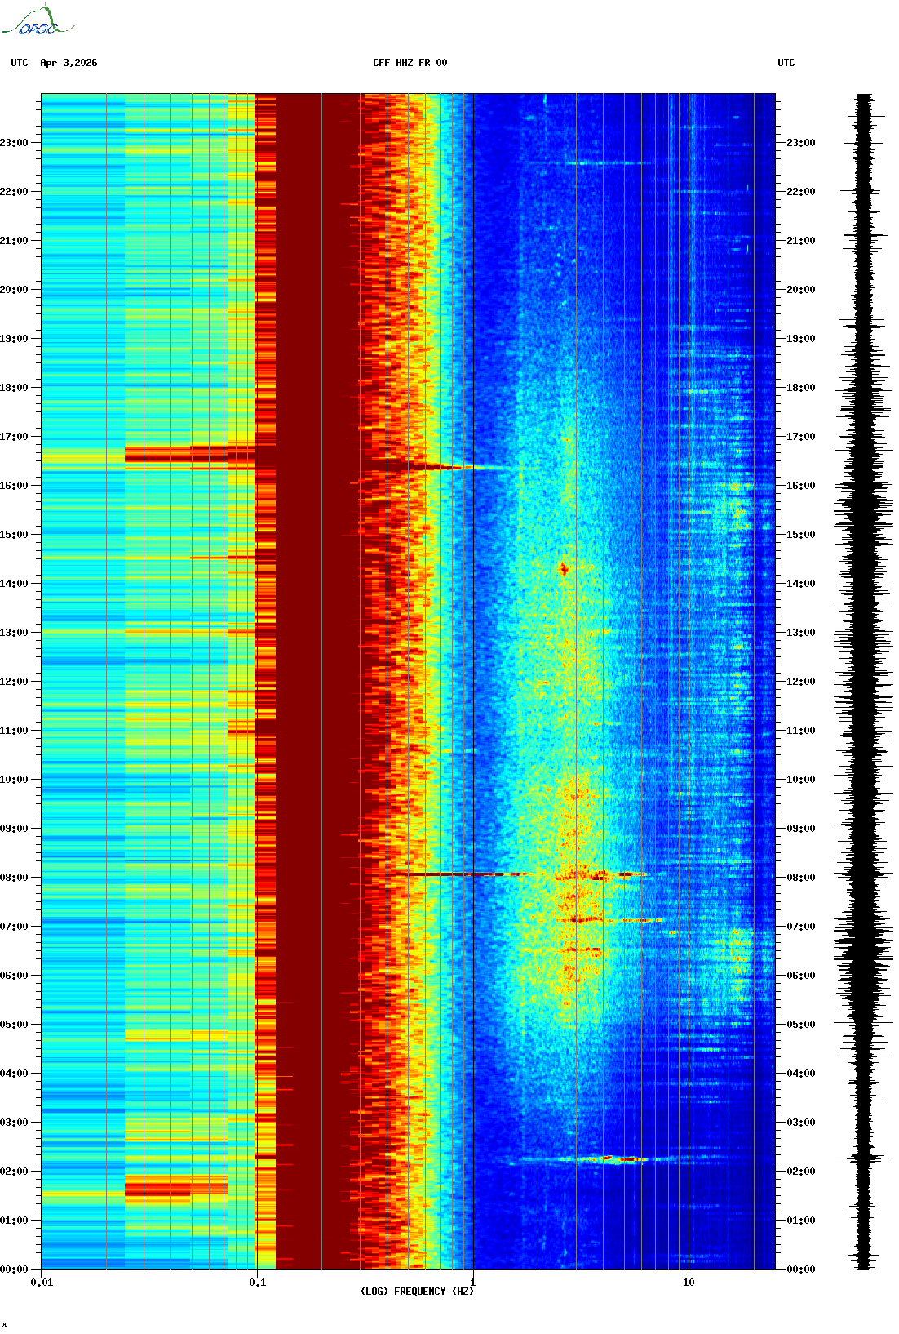899x1334 pixels.
Task: Click the left 'UTC' header label
Action: [x=20, y=63]
